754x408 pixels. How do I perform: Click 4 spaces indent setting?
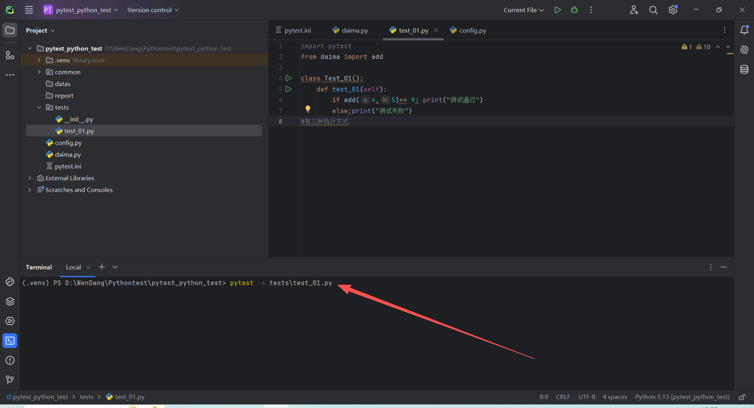(x=615, y=397)
